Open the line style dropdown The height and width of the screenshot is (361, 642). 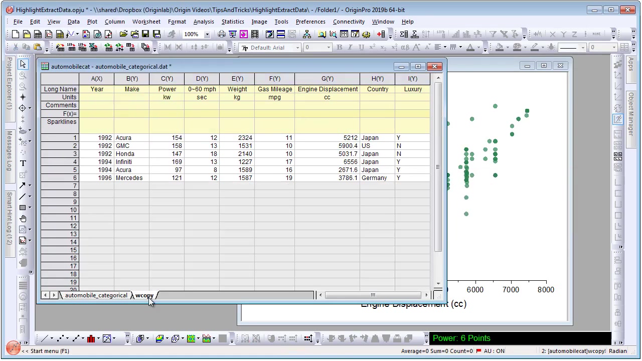click(582, 48)
